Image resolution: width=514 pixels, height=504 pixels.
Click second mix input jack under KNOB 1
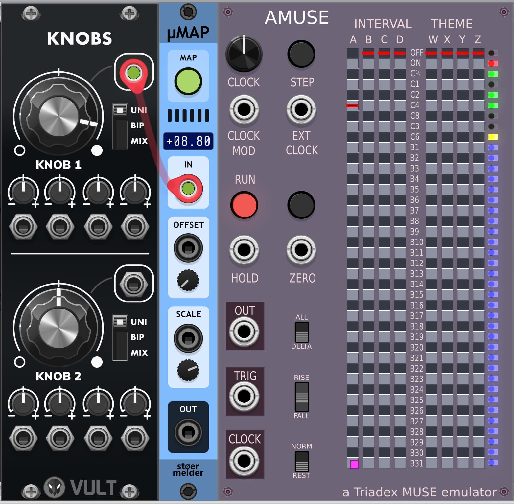click(x=60, y=227)
